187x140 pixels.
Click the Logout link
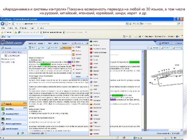(179, 43)
